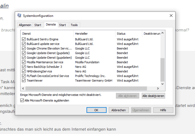Viewport: 195px width, 134px height.
Task: Click the vertical scrollbar thumb
Action: pyautogui.click(x=162, y=70)
